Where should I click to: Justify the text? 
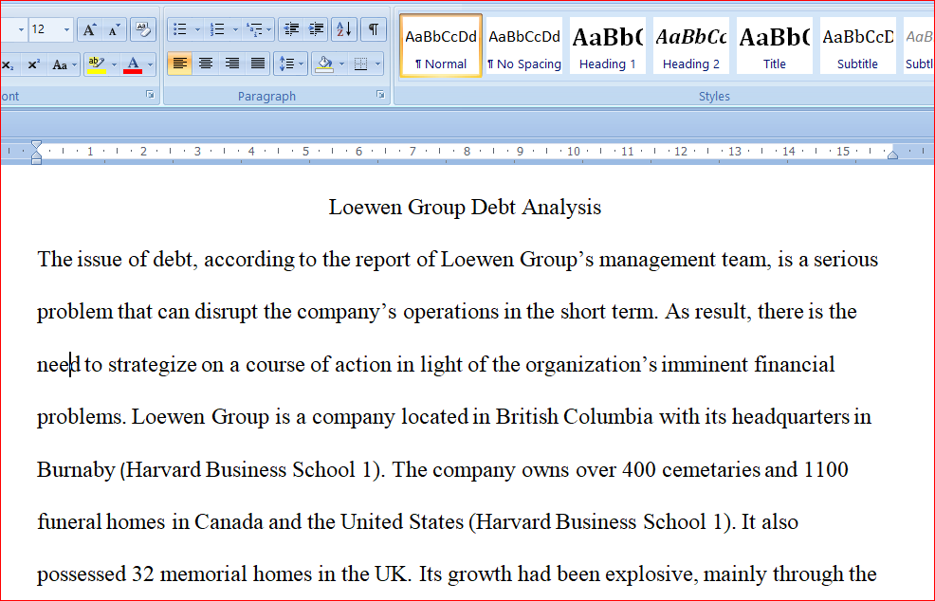(x=258, y=64)
